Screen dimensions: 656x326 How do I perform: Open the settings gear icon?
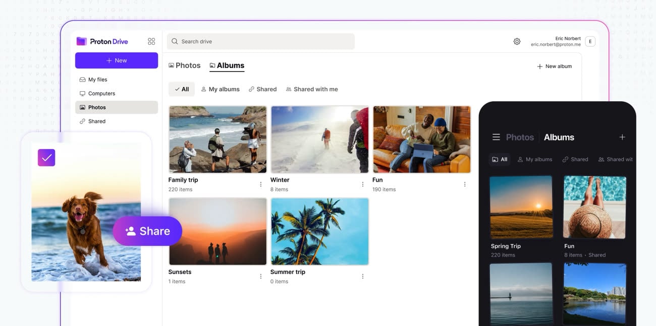tap(517, 41)
